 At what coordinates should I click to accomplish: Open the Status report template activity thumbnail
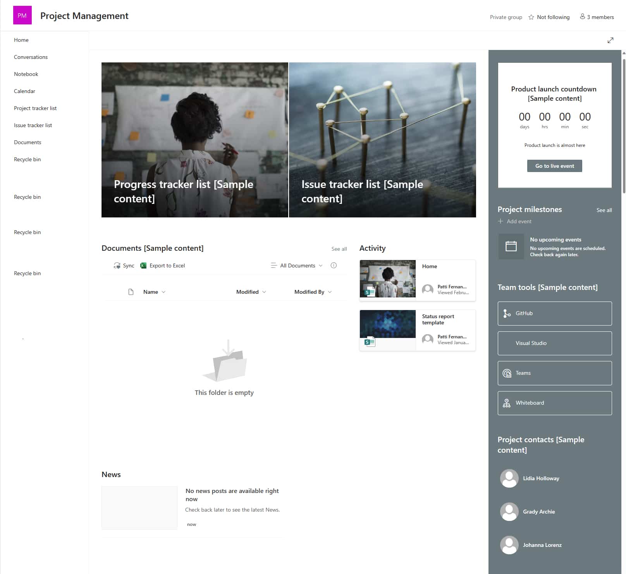pyautogui.click(x=387, y=330)
